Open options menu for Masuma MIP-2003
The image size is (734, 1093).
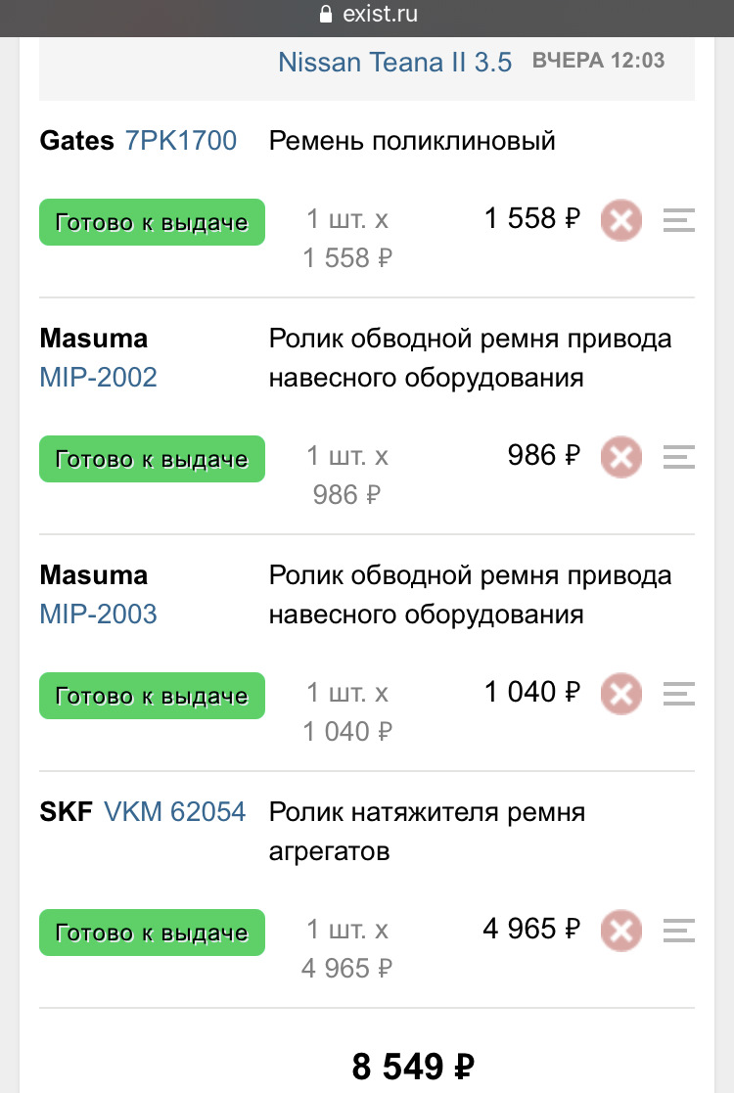pyautogui.click(x=678, y=694)
